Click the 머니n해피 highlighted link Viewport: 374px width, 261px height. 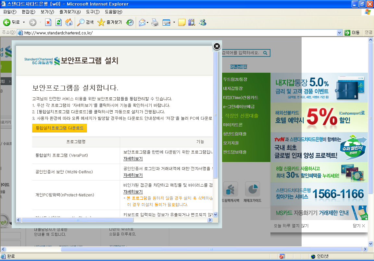tap(239, 67)
